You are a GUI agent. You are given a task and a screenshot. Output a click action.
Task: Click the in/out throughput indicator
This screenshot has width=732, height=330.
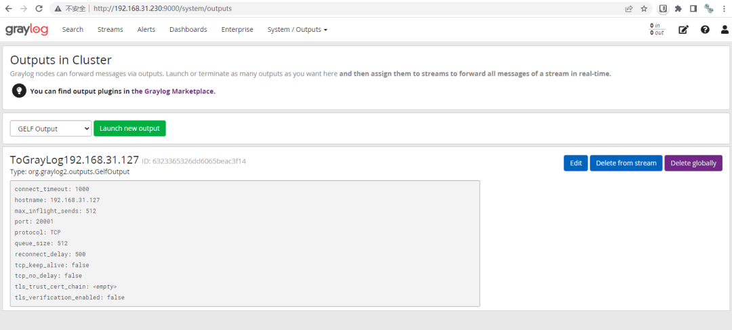pyautogui.click(x=657, y=29)
